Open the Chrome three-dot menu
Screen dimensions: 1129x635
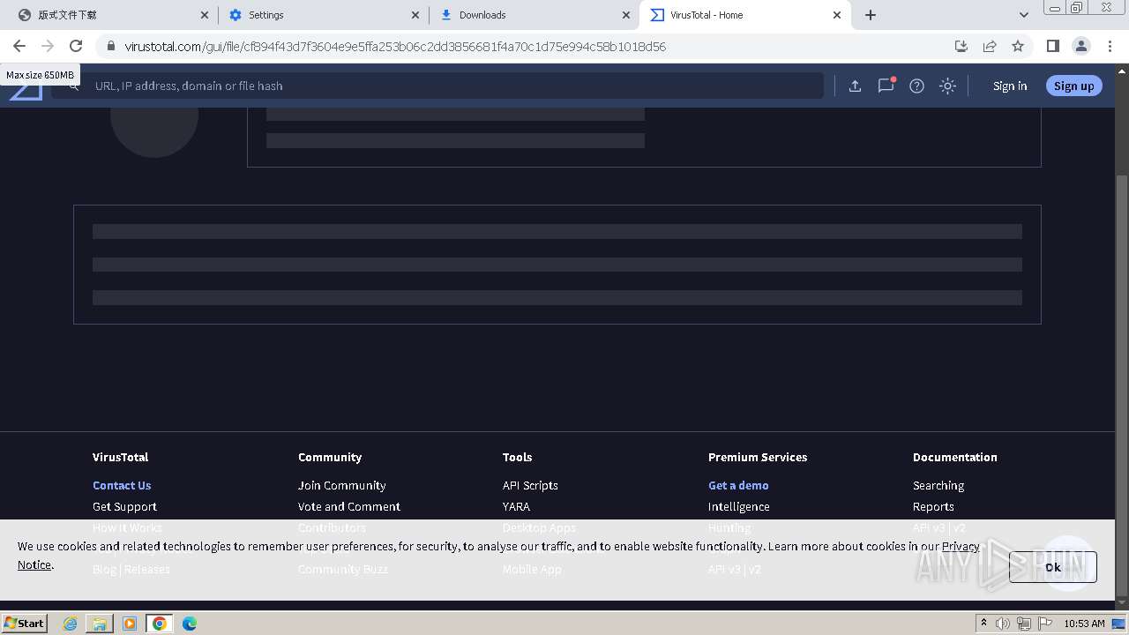(x=1110, y=46)
